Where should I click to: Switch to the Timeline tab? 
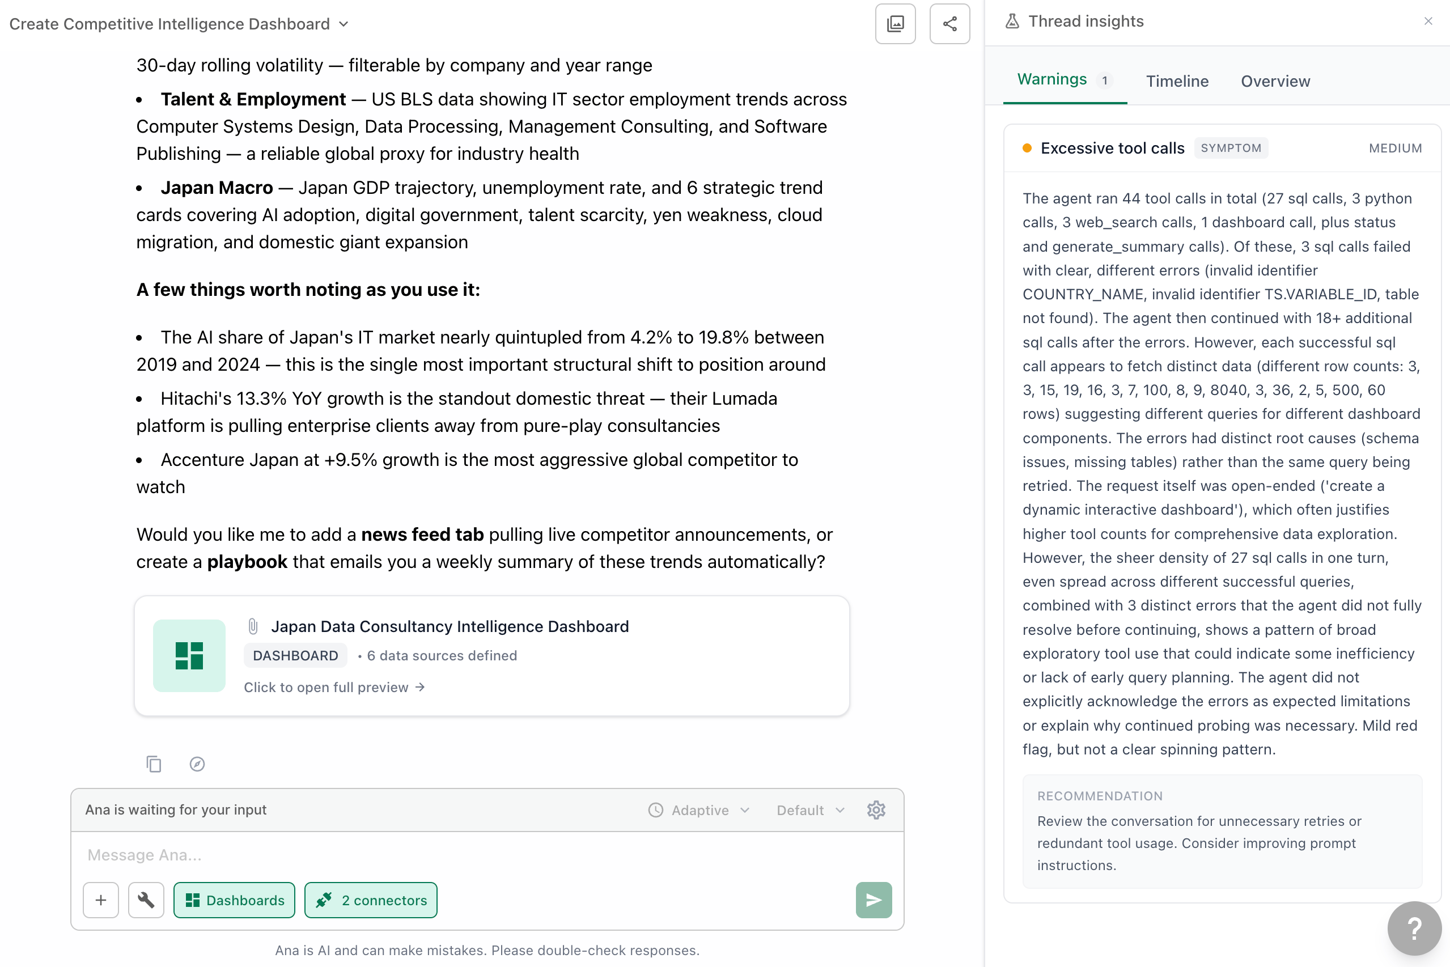(1177, 81)
